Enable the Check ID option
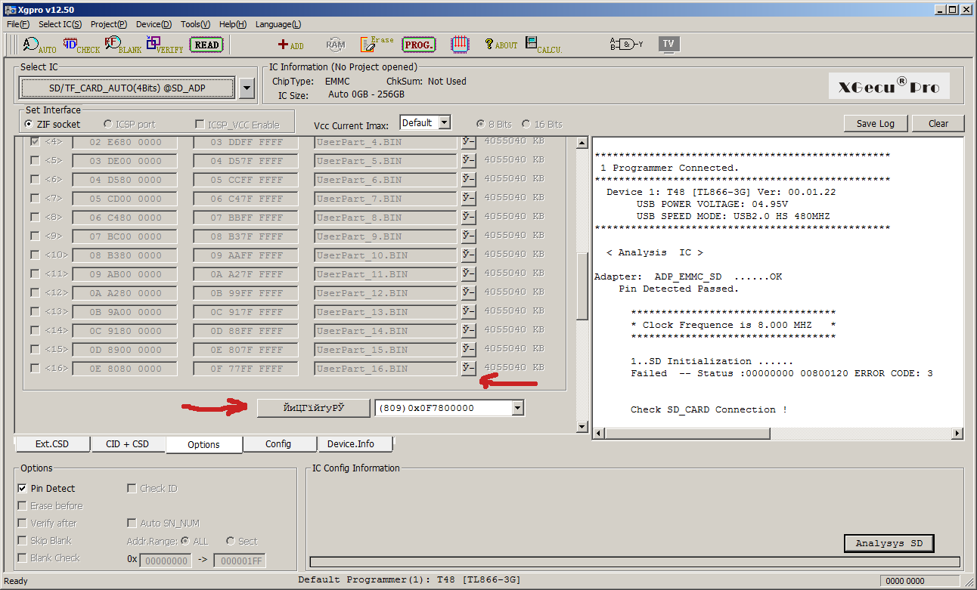This screenshot has width=977, height=590. pyautogui.click(x=132, y=488)
